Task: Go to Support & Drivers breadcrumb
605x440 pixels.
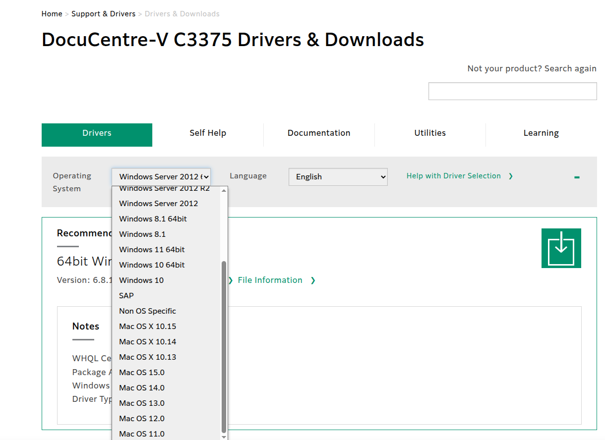Action: 103,14
